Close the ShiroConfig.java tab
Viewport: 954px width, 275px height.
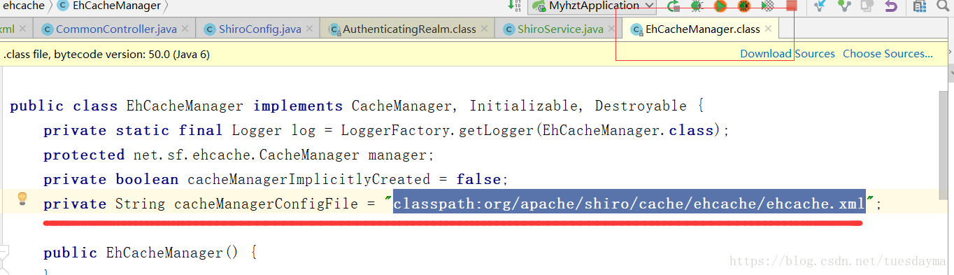(x=309, y=29)
